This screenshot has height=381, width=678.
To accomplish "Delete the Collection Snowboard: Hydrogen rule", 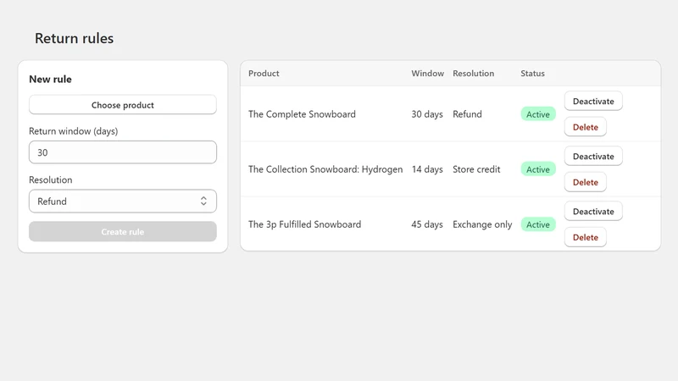I will (586, 182).
